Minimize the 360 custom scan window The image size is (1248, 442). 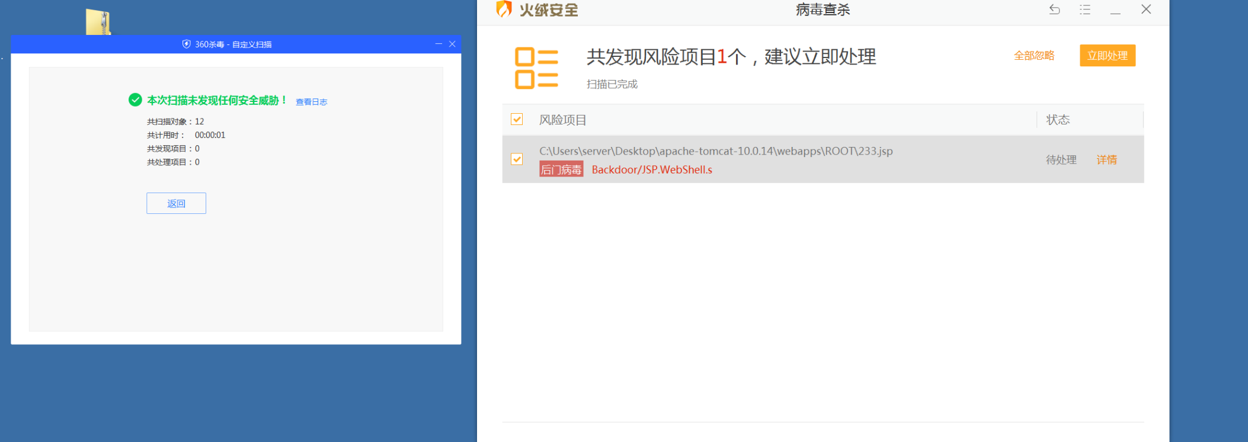pos(439,44)
